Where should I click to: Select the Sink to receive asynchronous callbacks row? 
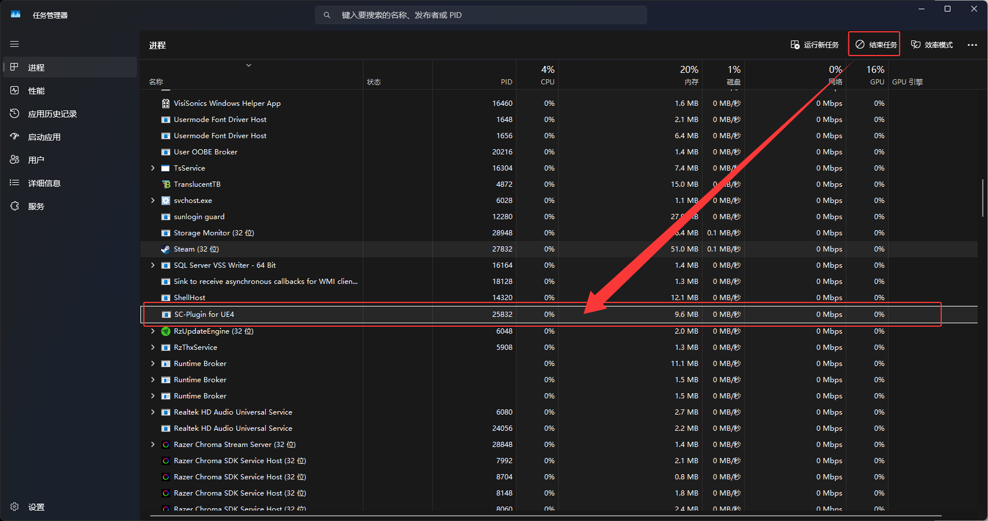pyautogui.click(x=559, y=282)
